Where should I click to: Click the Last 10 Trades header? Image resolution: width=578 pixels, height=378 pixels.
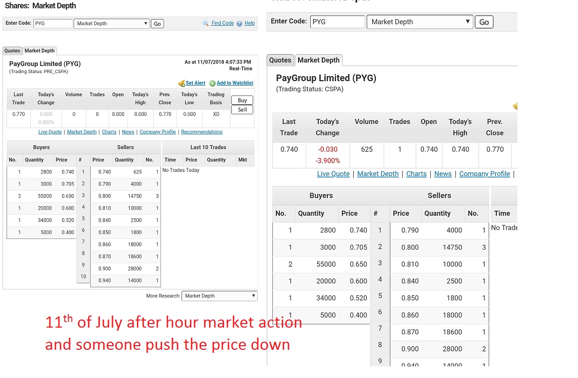208,147
